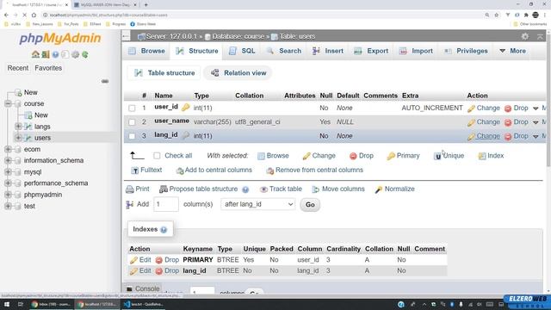Open the Privileges tab
Screen dimensions: 551x310
click(466, 51)
